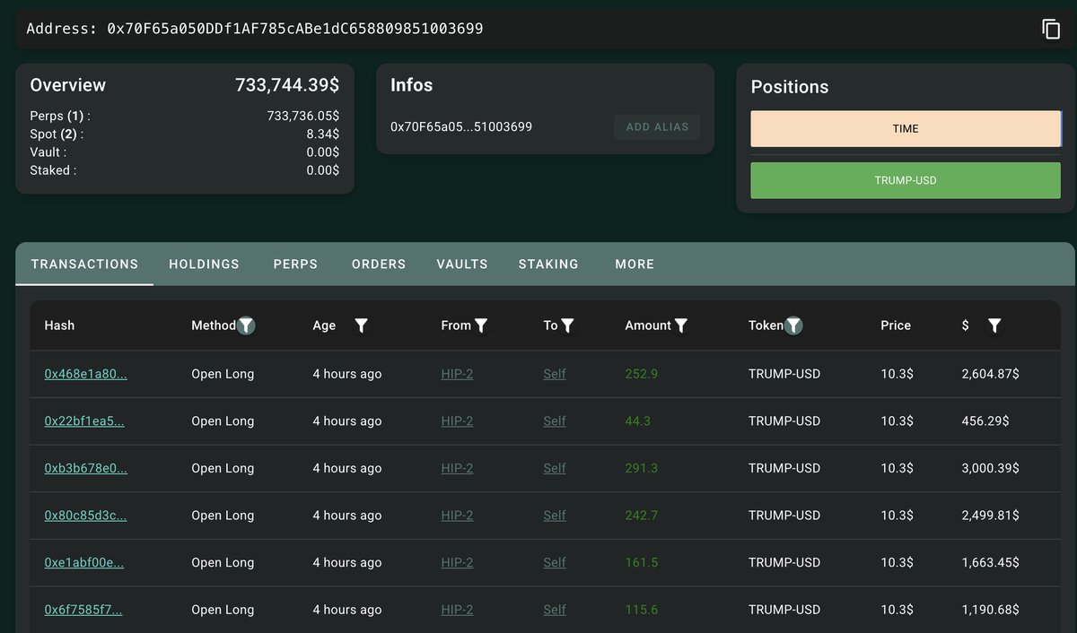Click the Self link in the 2,604.87$ row
The image size is (1077, 633).
(x=555, y=374)
